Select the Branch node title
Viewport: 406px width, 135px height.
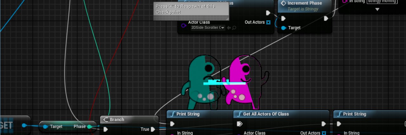click(117, 120)
